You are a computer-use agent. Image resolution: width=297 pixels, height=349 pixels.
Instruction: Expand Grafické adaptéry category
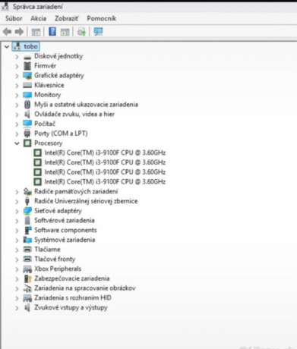coord(17,76)
